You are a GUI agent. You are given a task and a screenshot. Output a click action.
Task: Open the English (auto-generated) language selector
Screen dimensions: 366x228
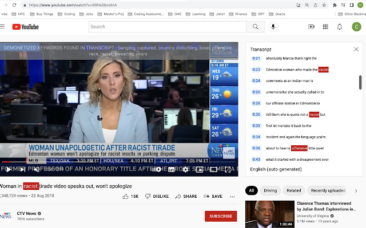pyautogui.click(x=276, y=169)
